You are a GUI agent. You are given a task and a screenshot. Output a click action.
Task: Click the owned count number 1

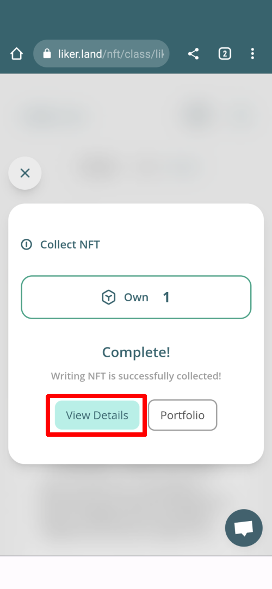pyautogui.click(x=166, y=297)
